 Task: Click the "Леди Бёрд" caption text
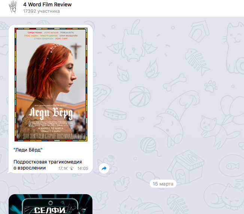point(28,150)
